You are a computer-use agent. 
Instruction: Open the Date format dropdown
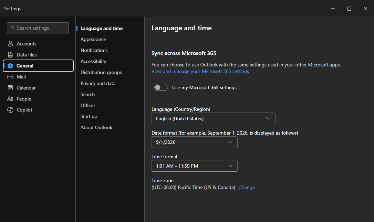click(194, 142)
